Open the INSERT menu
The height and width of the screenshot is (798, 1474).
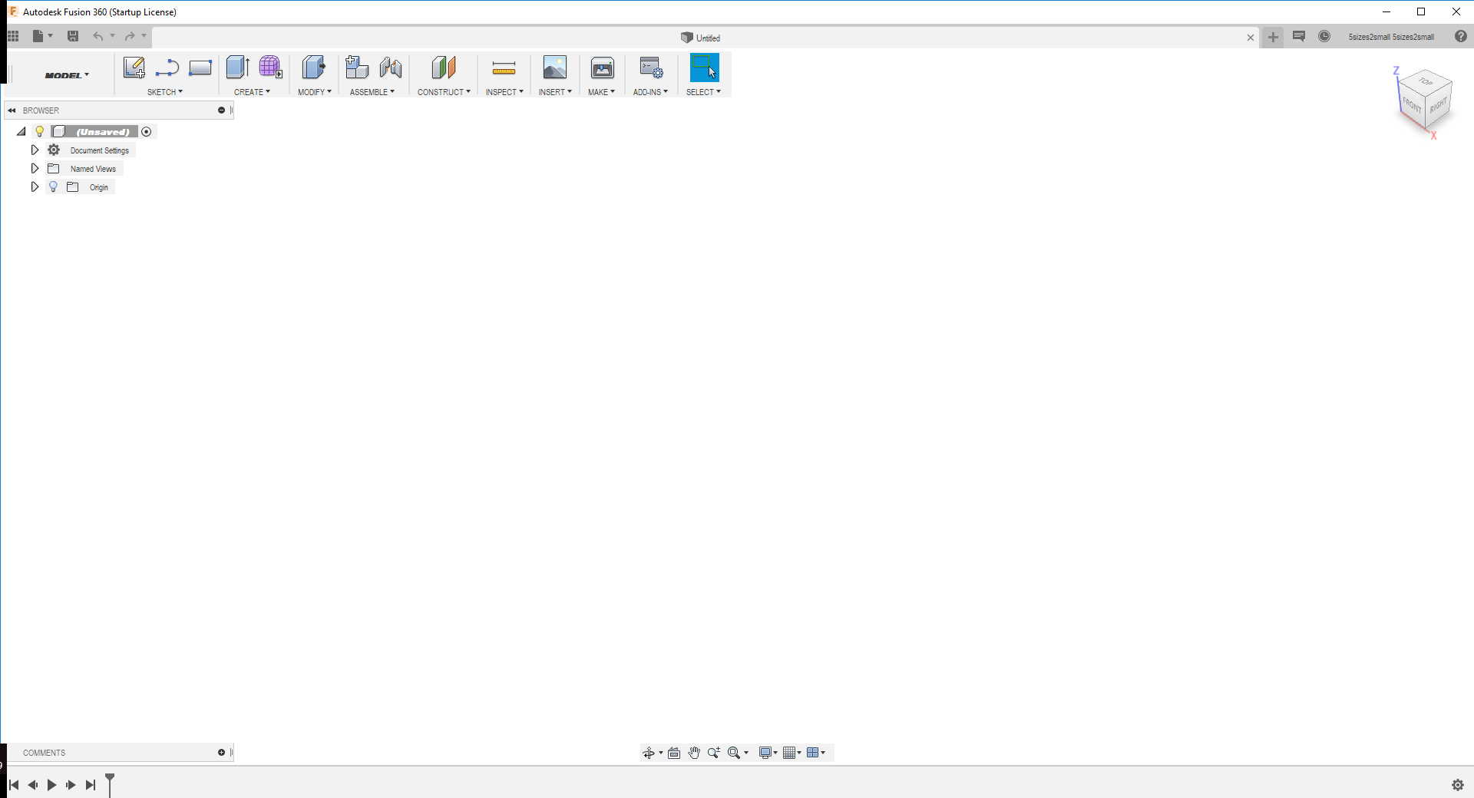point(555,92)
